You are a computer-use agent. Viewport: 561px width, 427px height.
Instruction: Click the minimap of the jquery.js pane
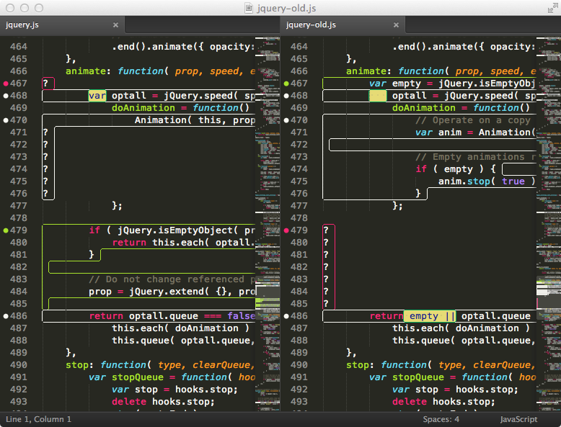coord(268,224)
